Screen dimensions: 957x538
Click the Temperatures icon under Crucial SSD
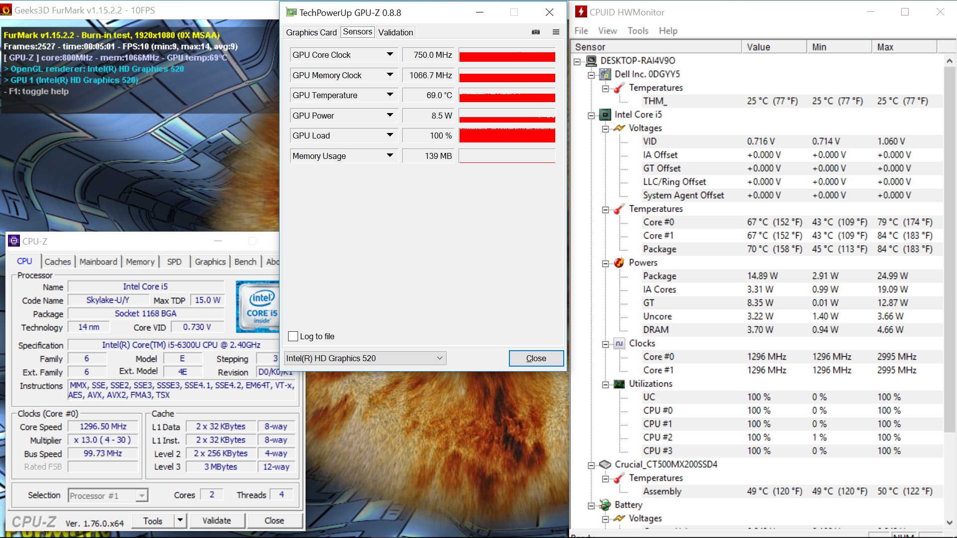point(619,478)
